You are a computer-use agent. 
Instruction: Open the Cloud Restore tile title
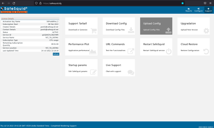[x=189, y=44]
